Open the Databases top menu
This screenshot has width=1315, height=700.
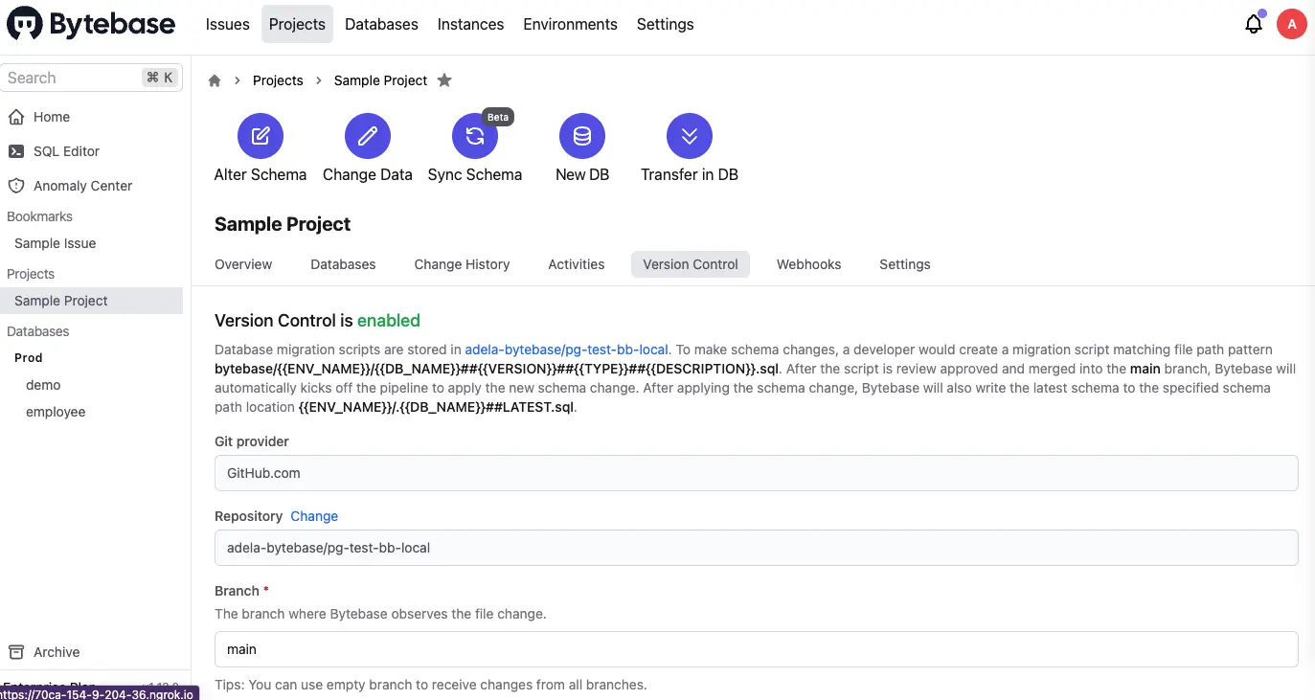click(x=381, y=24)
